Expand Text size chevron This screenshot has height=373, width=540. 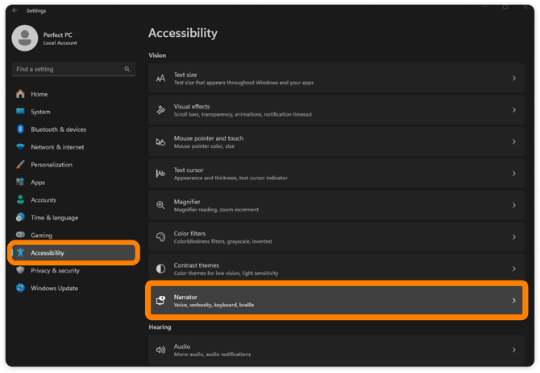click(x=514, y=78)
